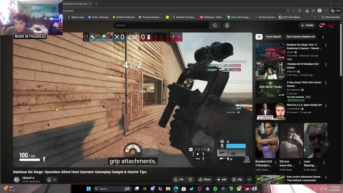Open Steam from taskbar
The height and width of the screenshot is (193, 343).
192,189
